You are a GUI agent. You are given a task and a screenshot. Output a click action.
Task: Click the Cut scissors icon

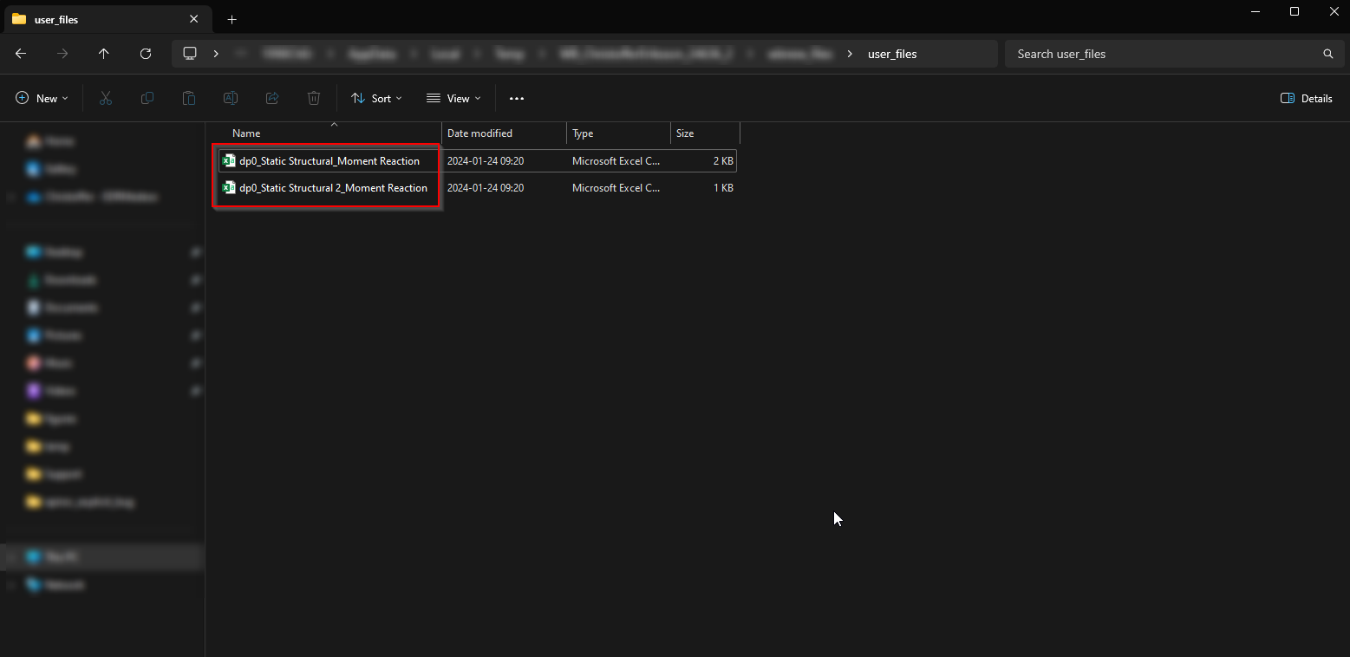106,99
